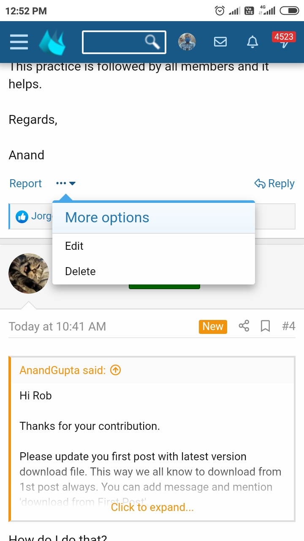Reply to Anand's post
304x541 pixels.
click(274, 183)
